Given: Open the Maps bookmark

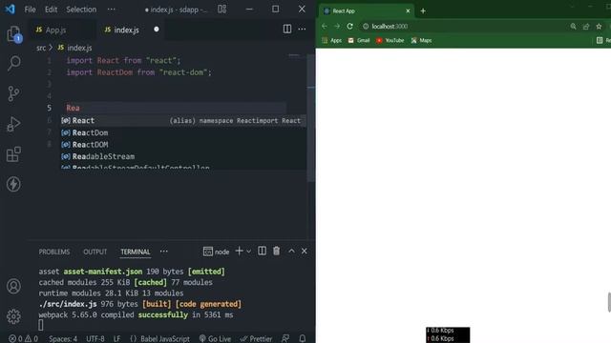Looking at the screenshot, I should pos(421,40).
